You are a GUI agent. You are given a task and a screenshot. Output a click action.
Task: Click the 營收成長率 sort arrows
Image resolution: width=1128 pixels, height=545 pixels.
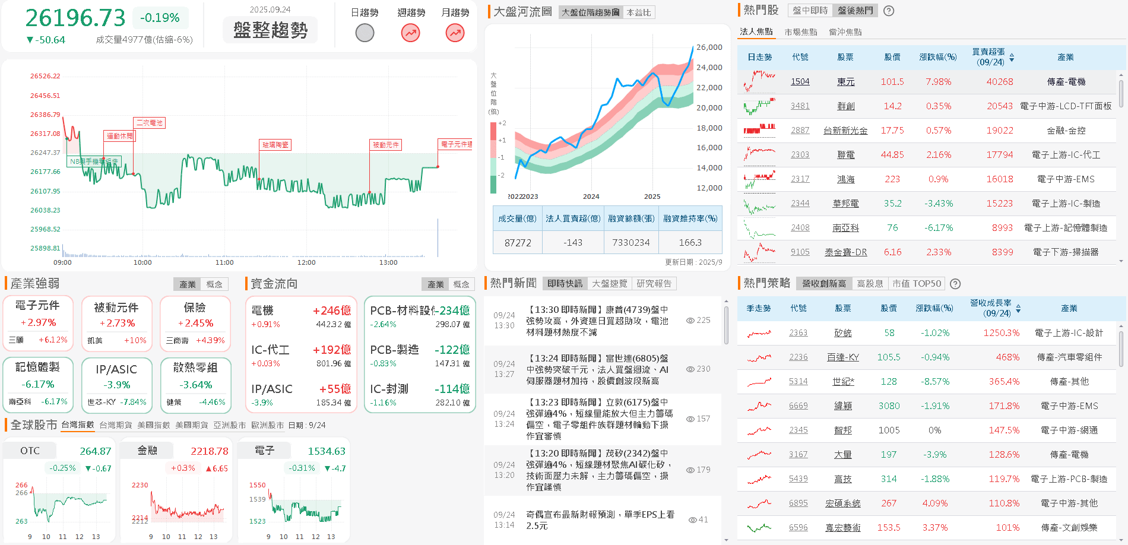coord(1019,305)
